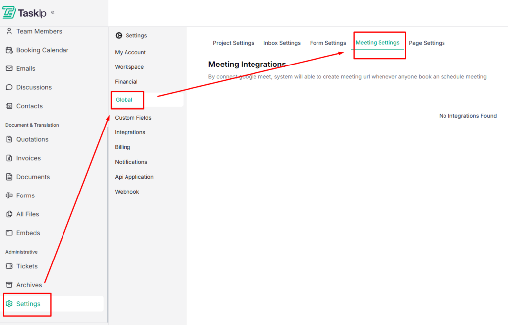
Task: Open Invoices via its icon
Action: pos(9,158)
